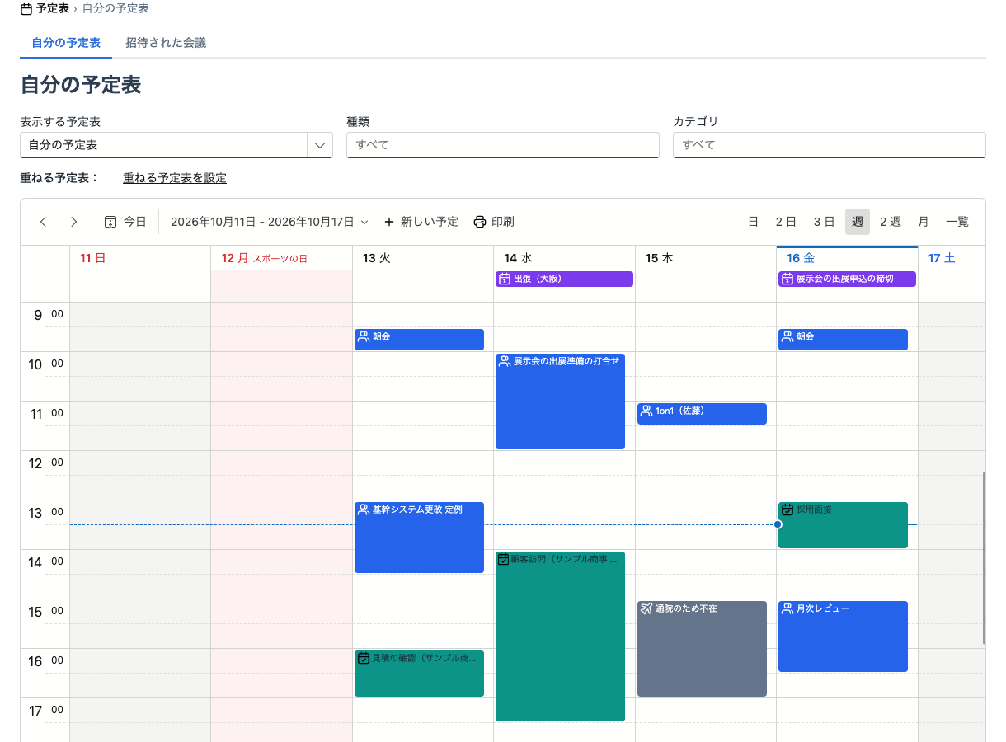Screen dimensions: 1006x742
Task: Switch to 一覧 list view
Action: tap(957, 222)
